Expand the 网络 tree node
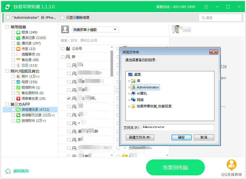 (129, 100)
